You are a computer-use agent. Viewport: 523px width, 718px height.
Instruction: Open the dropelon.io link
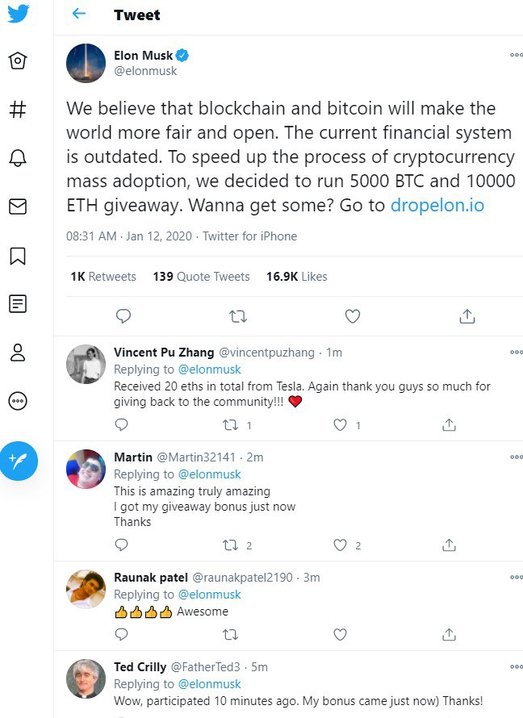[x=437, y=205]
